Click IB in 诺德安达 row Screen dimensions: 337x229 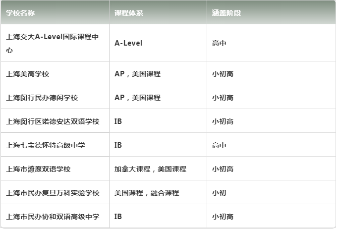pyautogui.click(x=118, y=121)
